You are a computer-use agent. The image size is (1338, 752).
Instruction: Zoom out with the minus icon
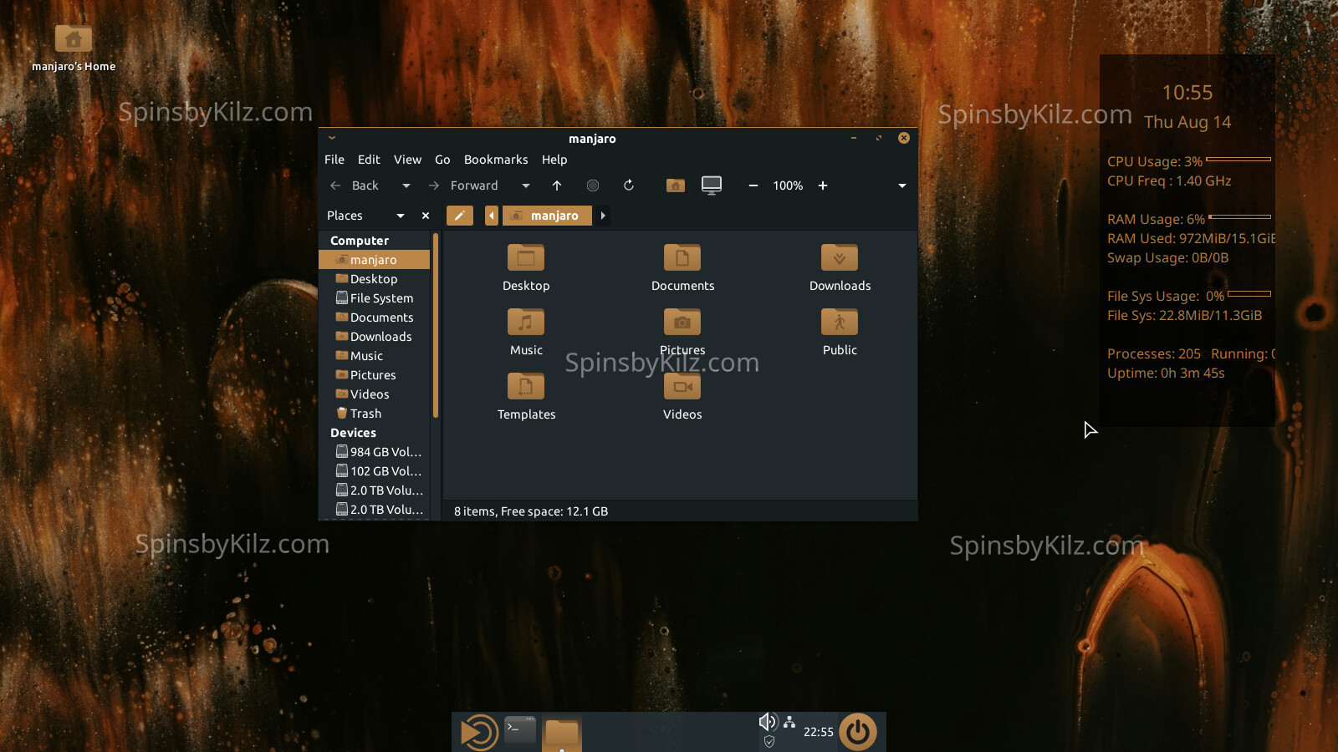(753, 185)
